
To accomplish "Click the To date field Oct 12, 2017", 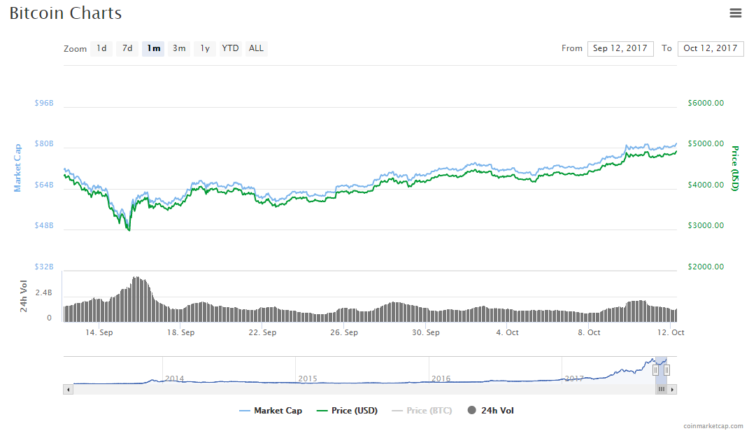I will point(711,48).
